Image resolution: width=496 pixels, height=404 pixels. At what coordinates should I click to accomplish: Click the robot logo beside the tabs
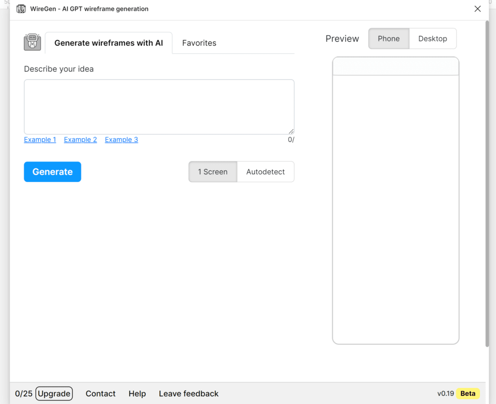pyautogui.click(x=32, y=42)
